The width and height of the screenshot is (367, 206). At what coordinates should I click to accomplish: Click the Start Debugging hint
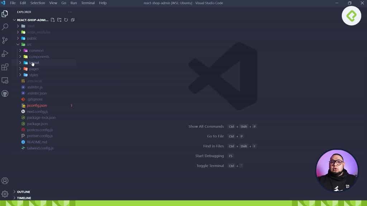[x=209, y=156]
